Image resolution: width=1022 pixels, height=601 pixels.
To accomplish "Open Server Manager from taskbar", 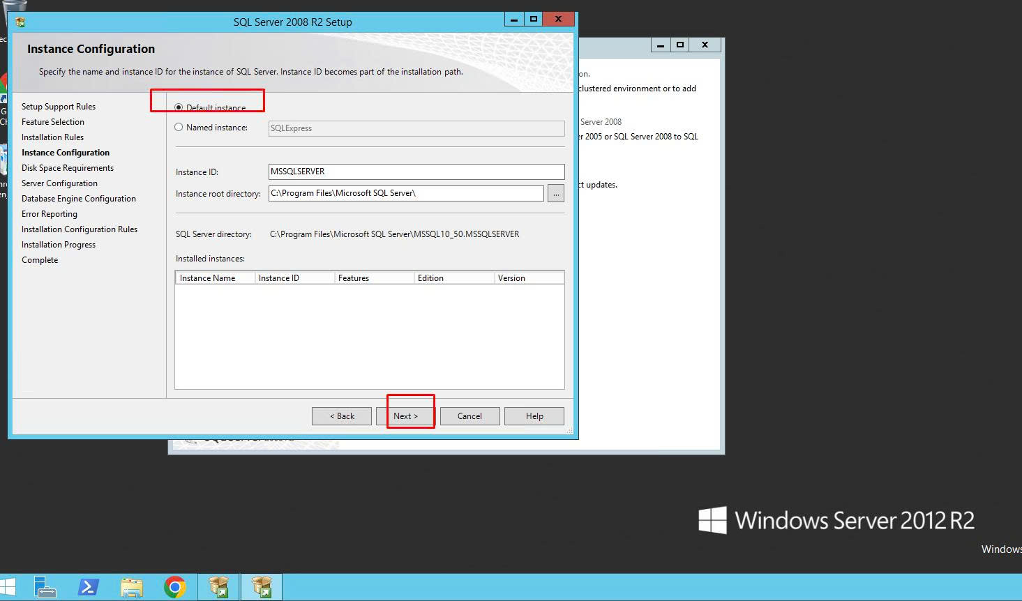I will coord(45,587).
